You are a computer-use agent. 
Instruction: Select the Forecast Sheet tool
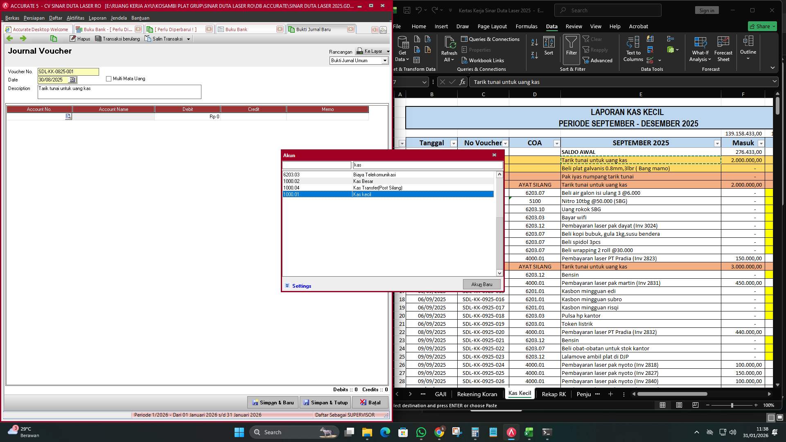pos(723,48)
